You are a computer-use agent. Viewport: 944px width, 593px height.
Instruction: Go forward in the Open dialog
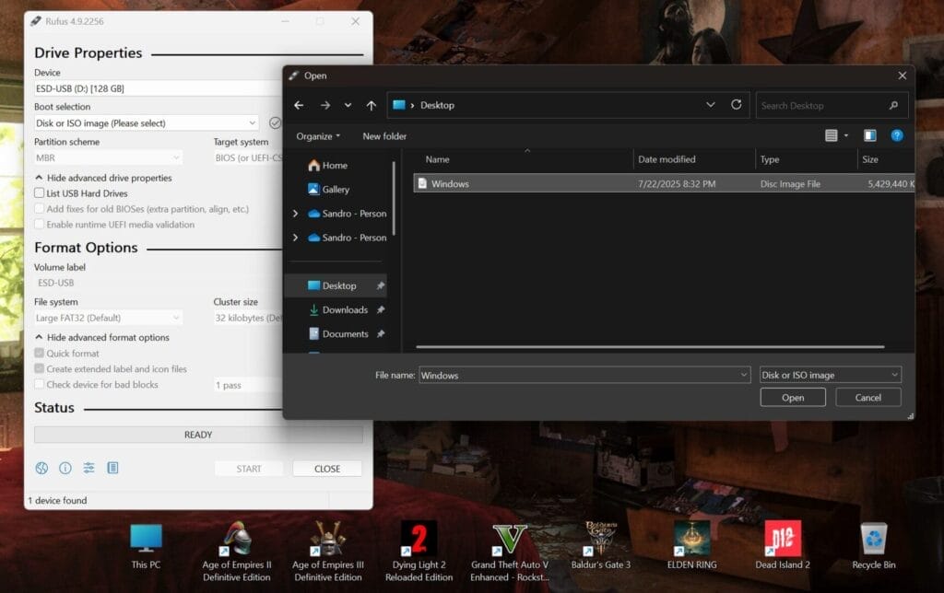pyautogui.click(x=325, y=105)
